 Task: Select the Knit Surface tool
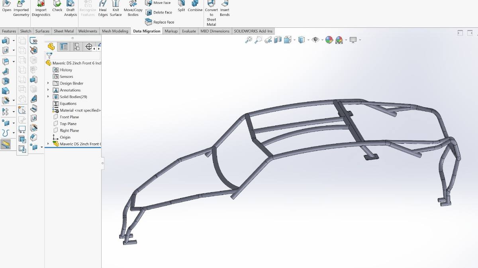[116, 8]
